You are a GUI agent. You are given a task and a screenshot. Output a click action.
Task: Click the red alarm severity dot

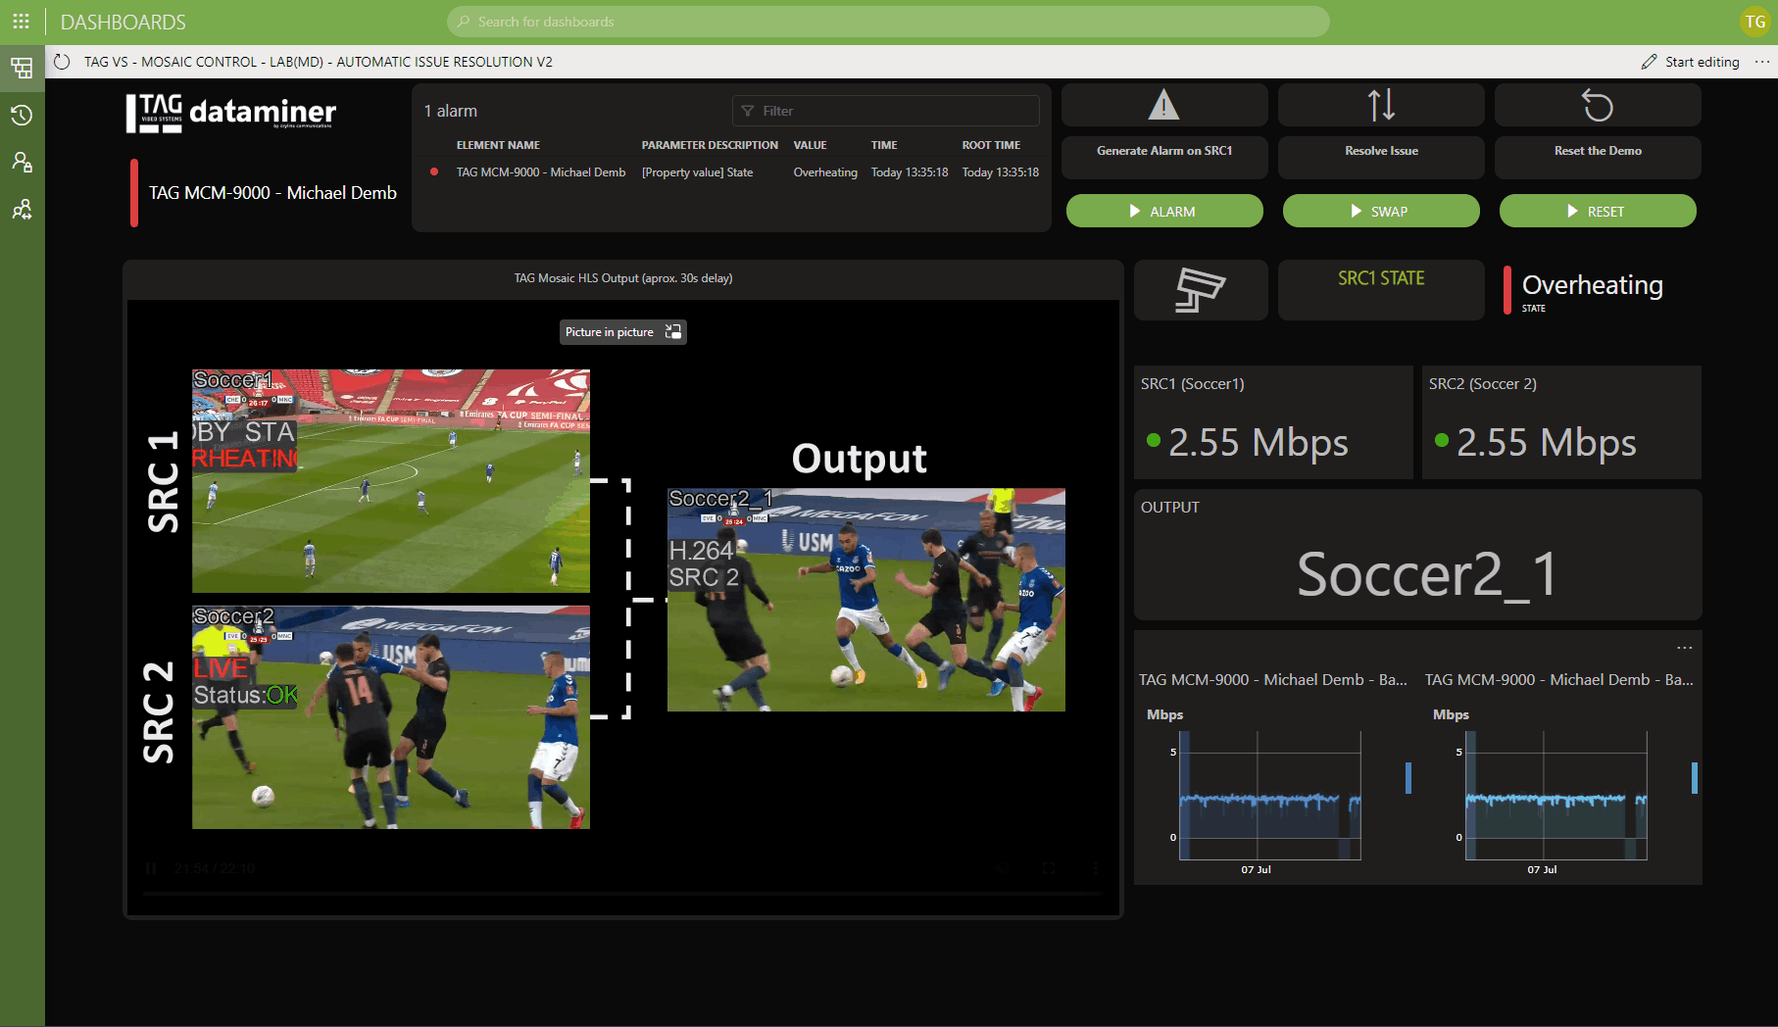(434, 172)
